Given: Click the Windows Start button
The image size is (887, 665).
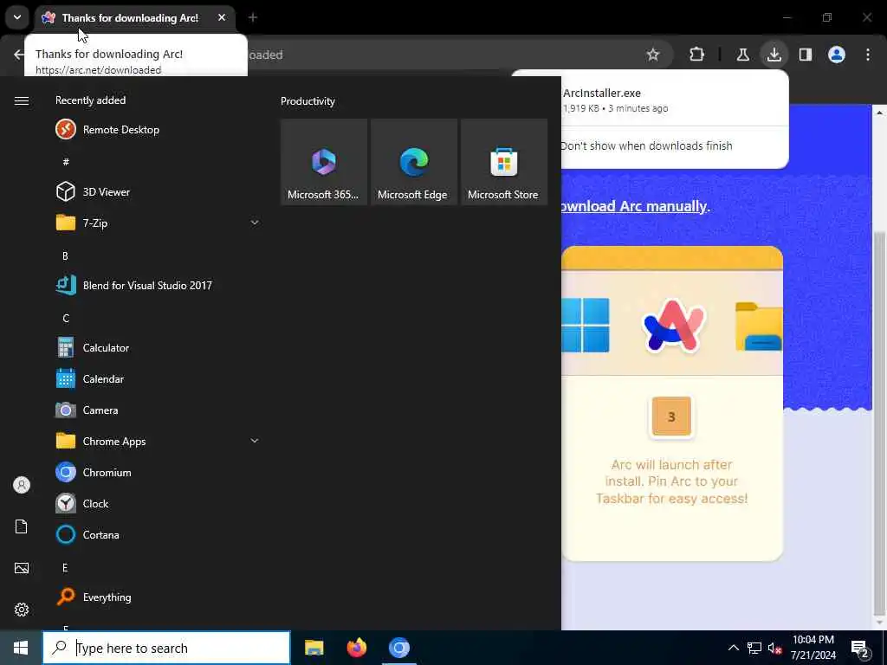Looking at the screenshot, I should coord(21,648).
